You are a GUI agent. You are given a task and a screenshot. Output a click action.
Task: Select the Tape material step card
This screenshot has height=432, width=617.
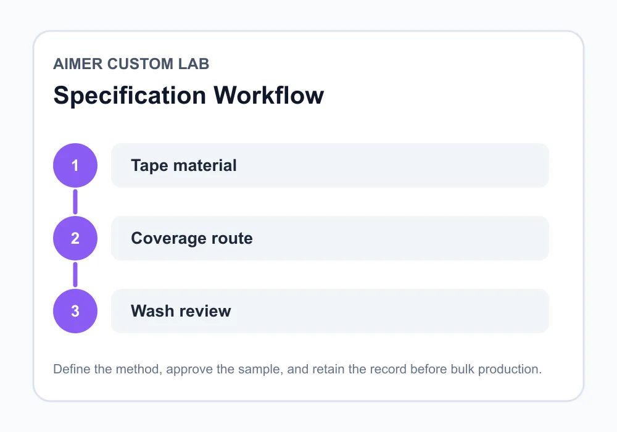pyautogui.click(x=329, y=165)
